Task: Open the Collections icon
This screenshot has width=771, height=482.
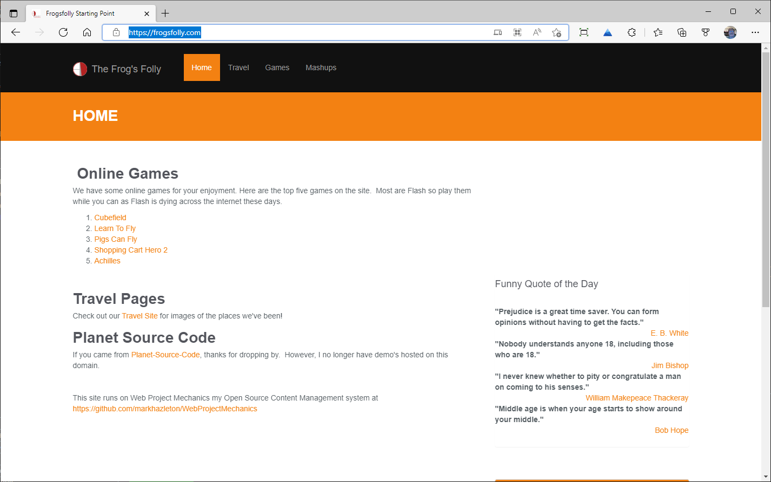Action: point(682,32)
